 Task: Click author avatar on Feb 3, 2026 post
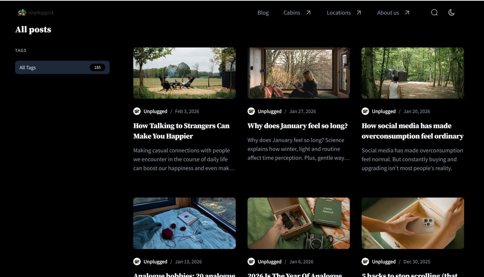(x=137, y=111)
